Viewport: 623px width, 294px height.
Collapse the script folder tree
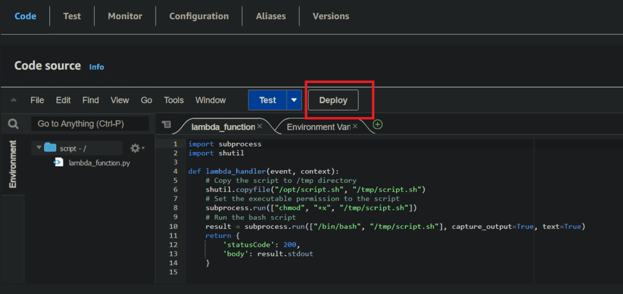[x=39, y=148]
